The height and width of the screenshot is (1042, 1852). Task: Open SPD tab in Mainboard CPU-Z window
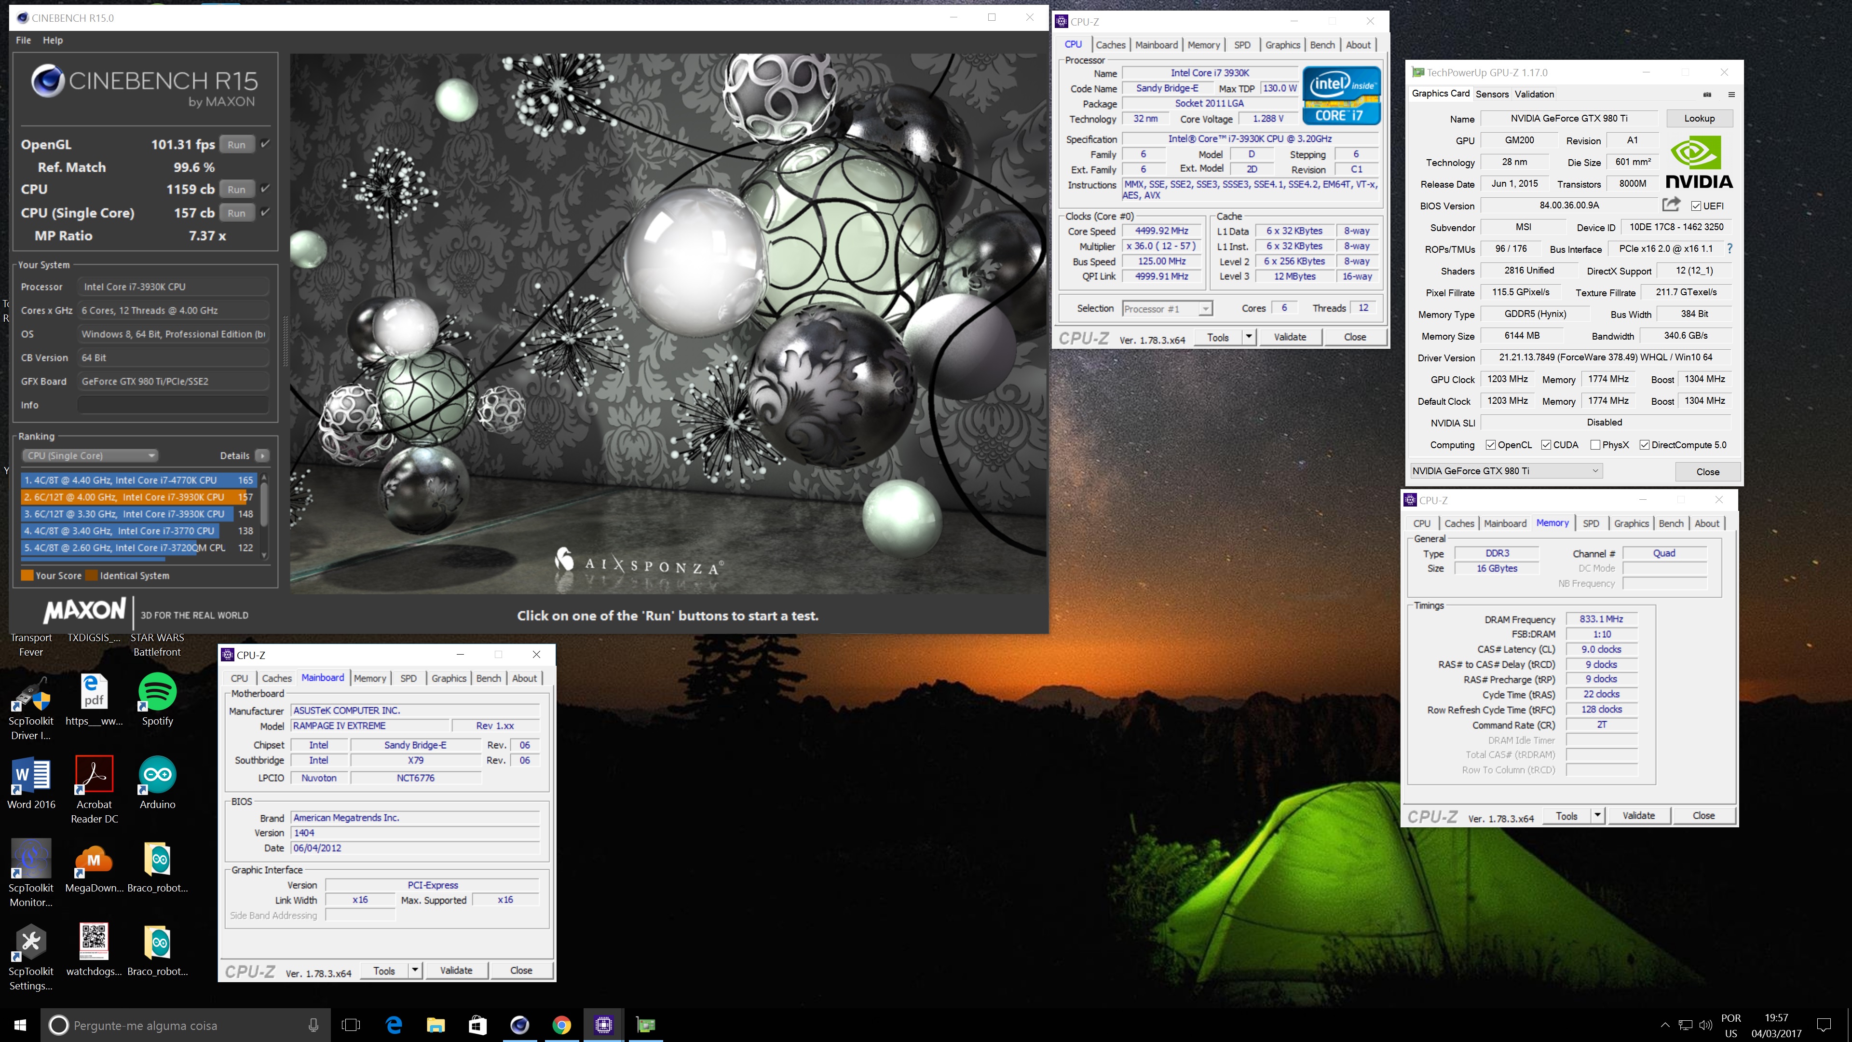(409, 678)
